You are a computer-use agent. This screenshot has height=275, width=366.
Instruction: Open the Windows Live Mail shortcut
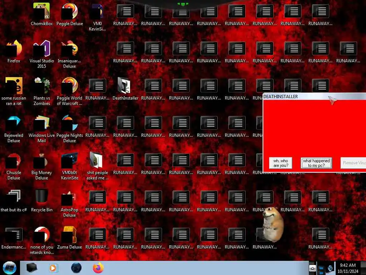click(41, 129)
